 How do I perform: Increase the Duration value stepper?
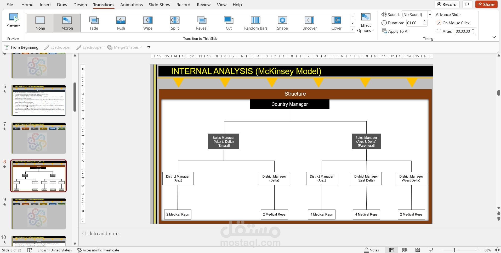click(x=425, y=21)
